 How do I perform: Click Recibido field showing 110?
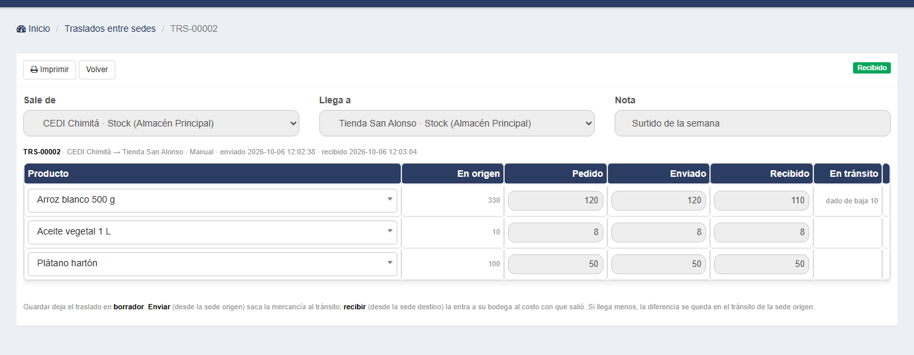click(x=762, y=201)
